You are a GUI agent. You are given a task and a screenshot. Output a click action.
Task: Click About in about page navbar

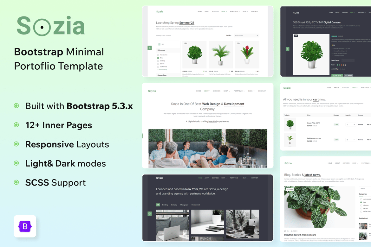click(x=207, y=91)
